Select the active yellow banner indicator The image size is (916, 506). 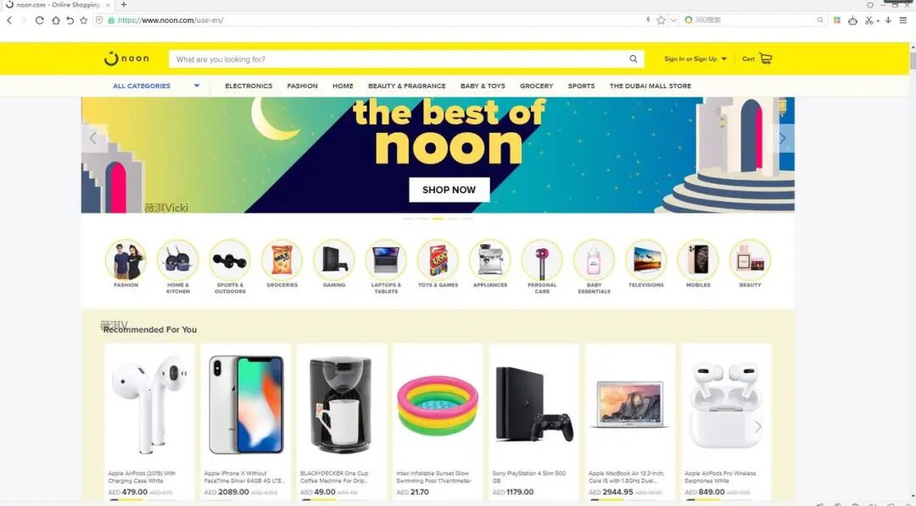click(438, 219)
